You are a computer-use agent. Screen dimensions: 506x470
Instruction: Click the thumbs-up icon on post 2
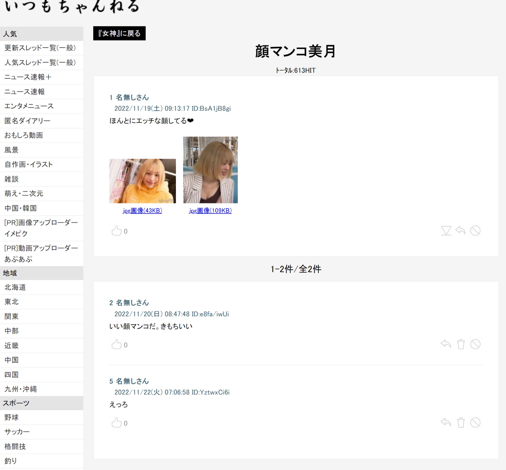pyautogui.click(x=117, y=344)
